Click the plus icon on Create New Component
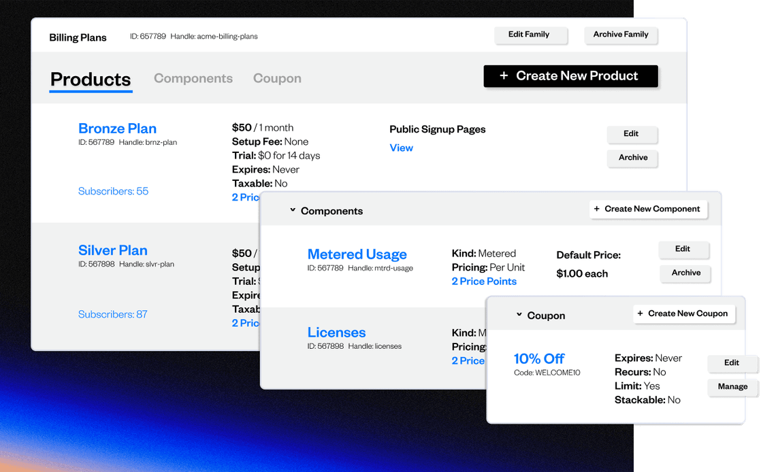 [x=597, y=209]
